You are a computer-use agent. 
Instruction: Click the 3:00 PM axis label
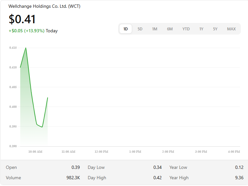click(x=201, y=151)
